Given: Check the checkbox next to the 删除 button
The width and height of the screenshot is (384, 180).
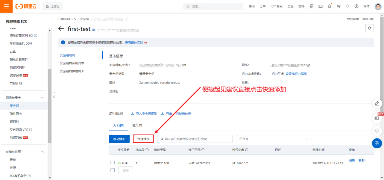Looking at the screenshot, I should pos(112,170).
